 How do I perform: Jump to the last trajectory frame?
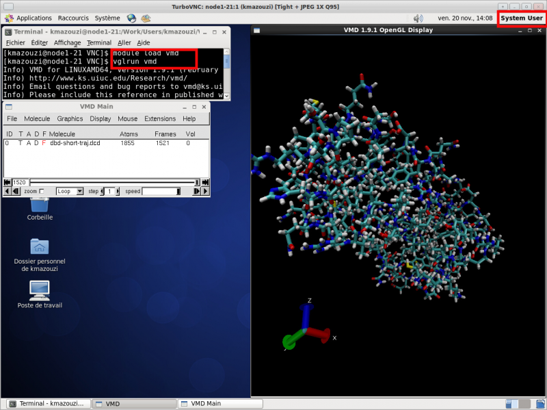[x=205, y=182]
